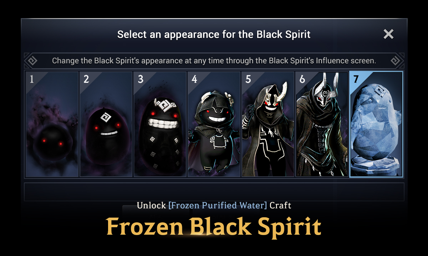
Task: Select armored masked Black Spirit appearance 6
Action: (x=322, y=124)
